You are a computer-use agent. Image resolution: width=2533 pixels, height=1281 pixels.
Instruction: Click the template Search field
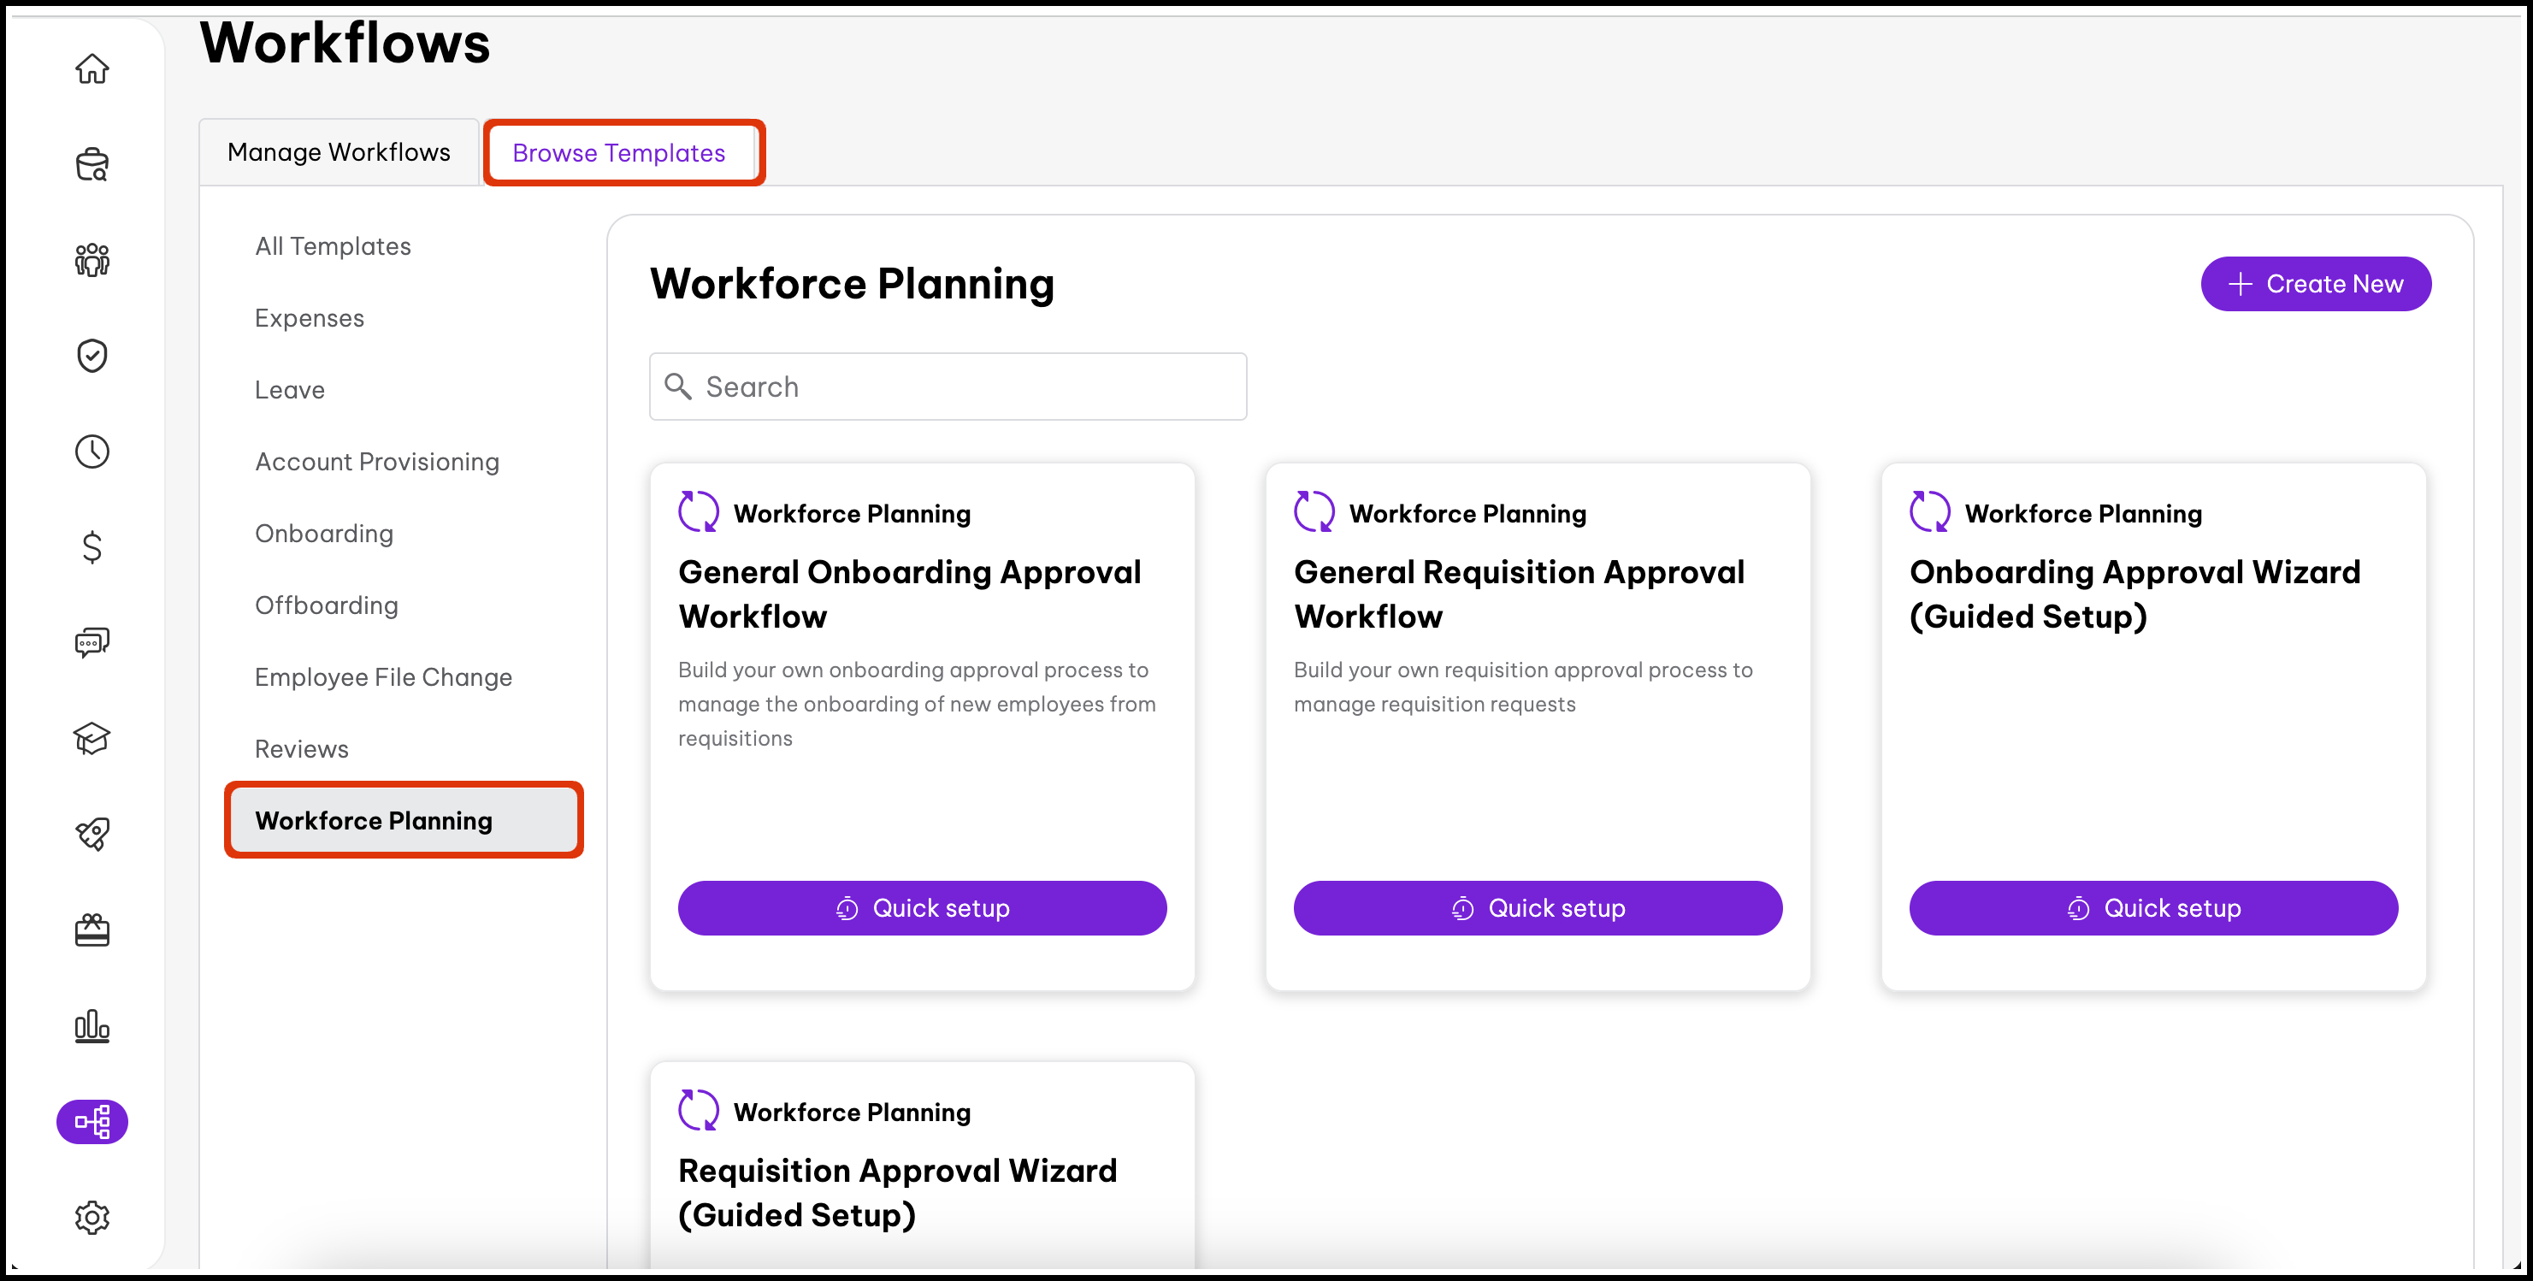pyautogui.click(x=948, y=387)
